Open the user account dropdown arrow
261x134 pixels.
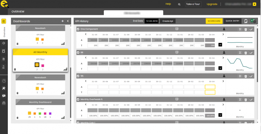[x=254, y=4]
